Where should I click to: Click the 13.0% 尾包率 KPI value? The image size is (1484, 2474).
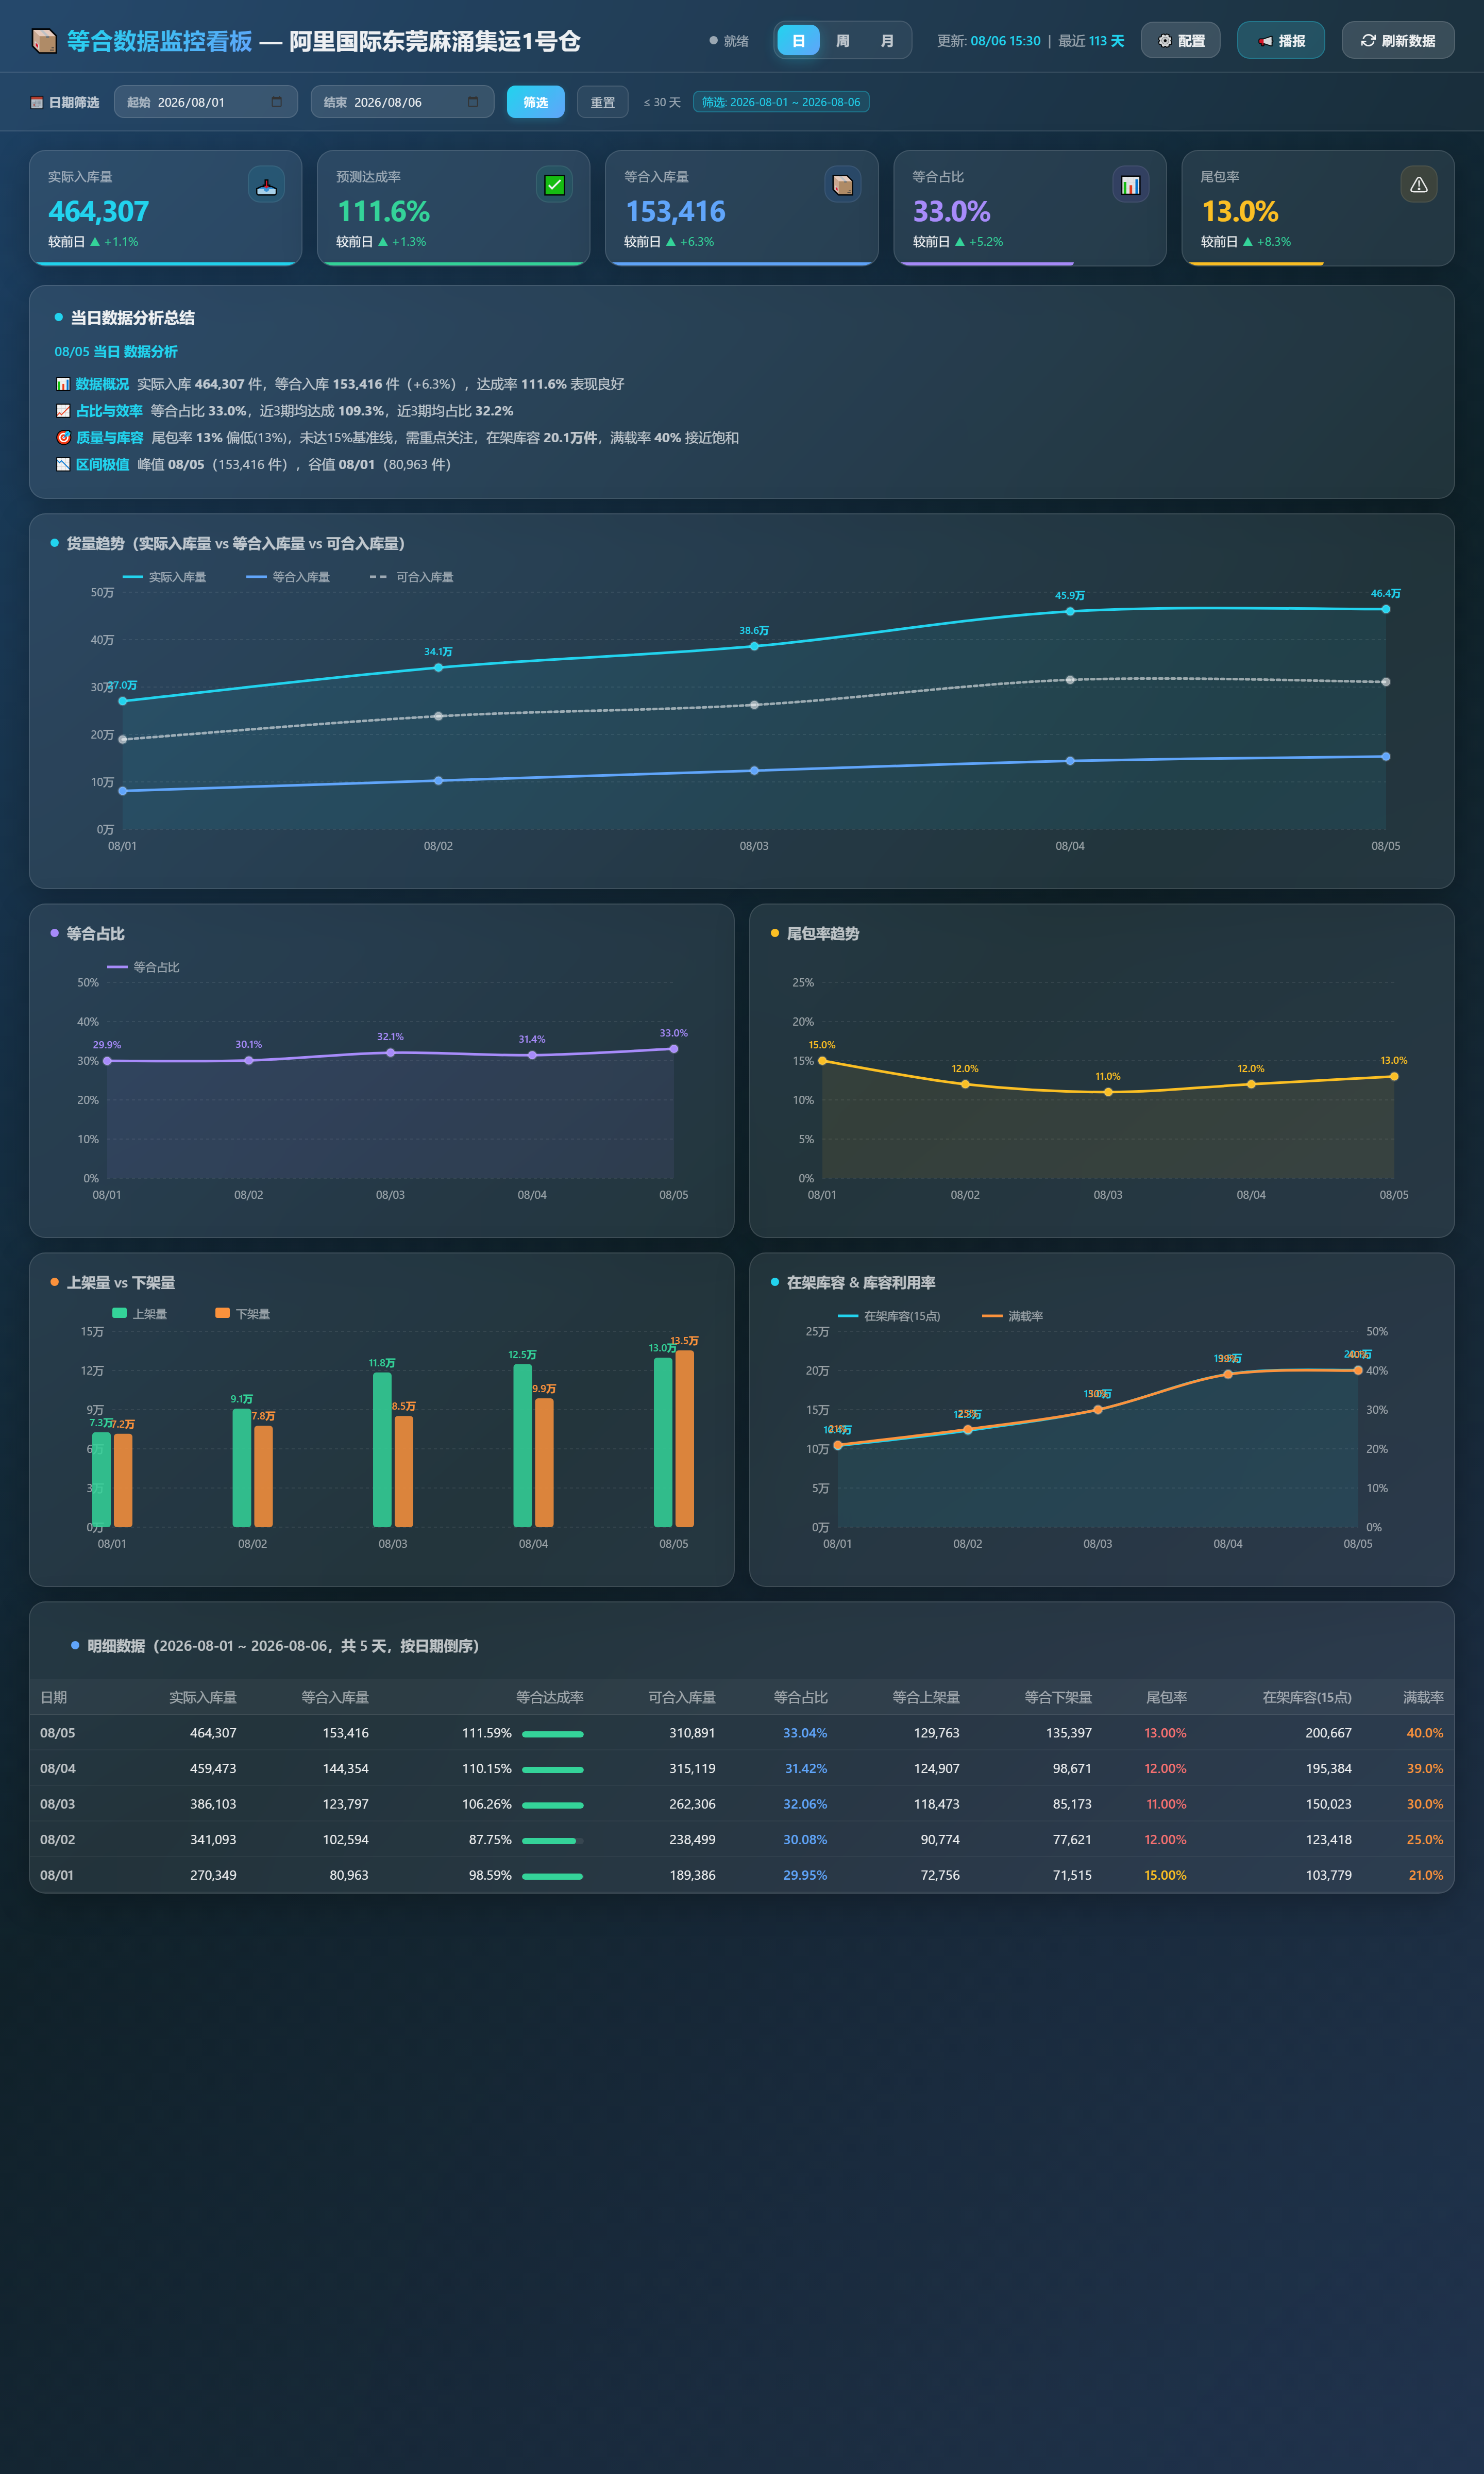point(1240,212)
